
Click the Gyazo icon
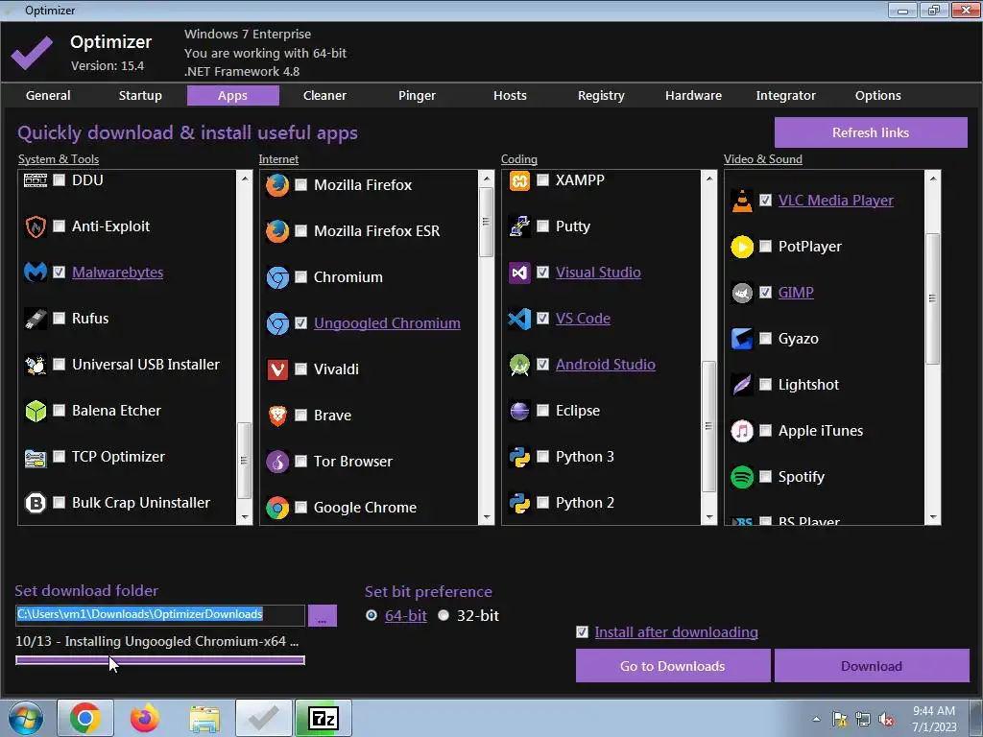[x=742, y=339]
